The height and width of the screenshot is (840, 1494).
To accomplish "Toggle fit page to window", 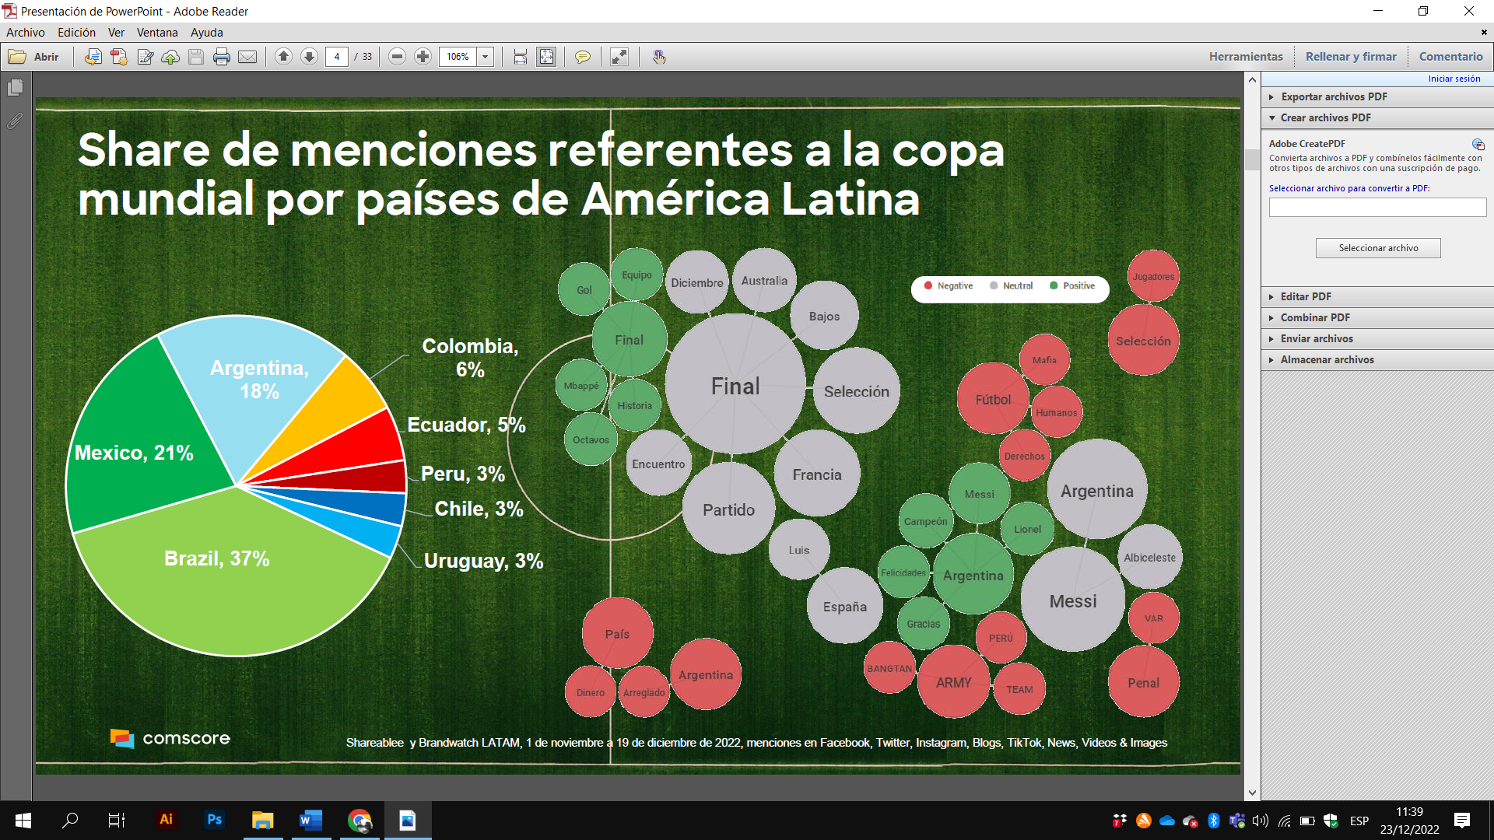I will 546,57.
